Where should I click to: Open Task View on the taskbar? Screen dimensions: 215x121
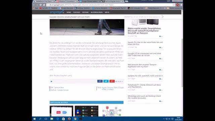click(46, 119)
